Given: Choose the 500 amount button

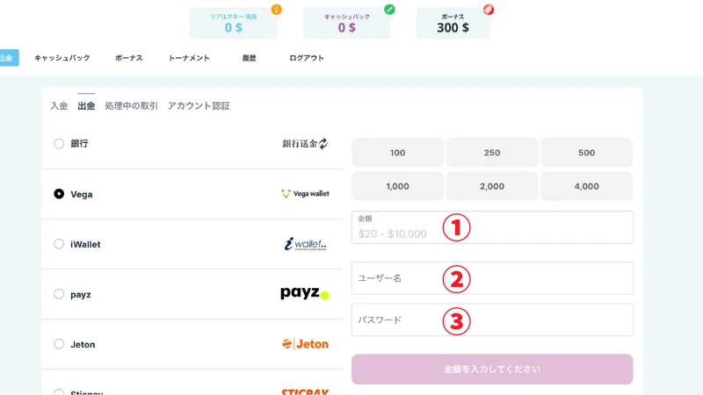Looking at the screenshot, I should pyautogui.click(x=586, y=152).
